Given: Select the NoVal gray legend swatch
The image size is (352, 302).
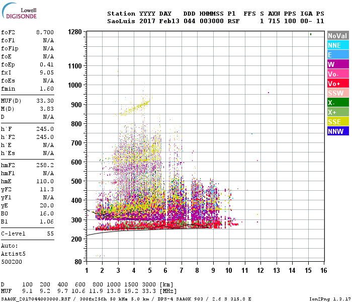Looking at the screenshot, I should 338,36.
